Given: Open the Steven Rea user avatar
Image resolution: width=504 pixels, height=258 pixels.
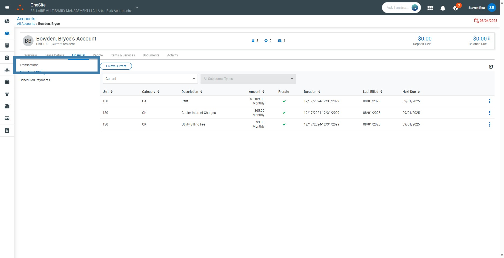Looking at the screenshot, I should (492, 8).
